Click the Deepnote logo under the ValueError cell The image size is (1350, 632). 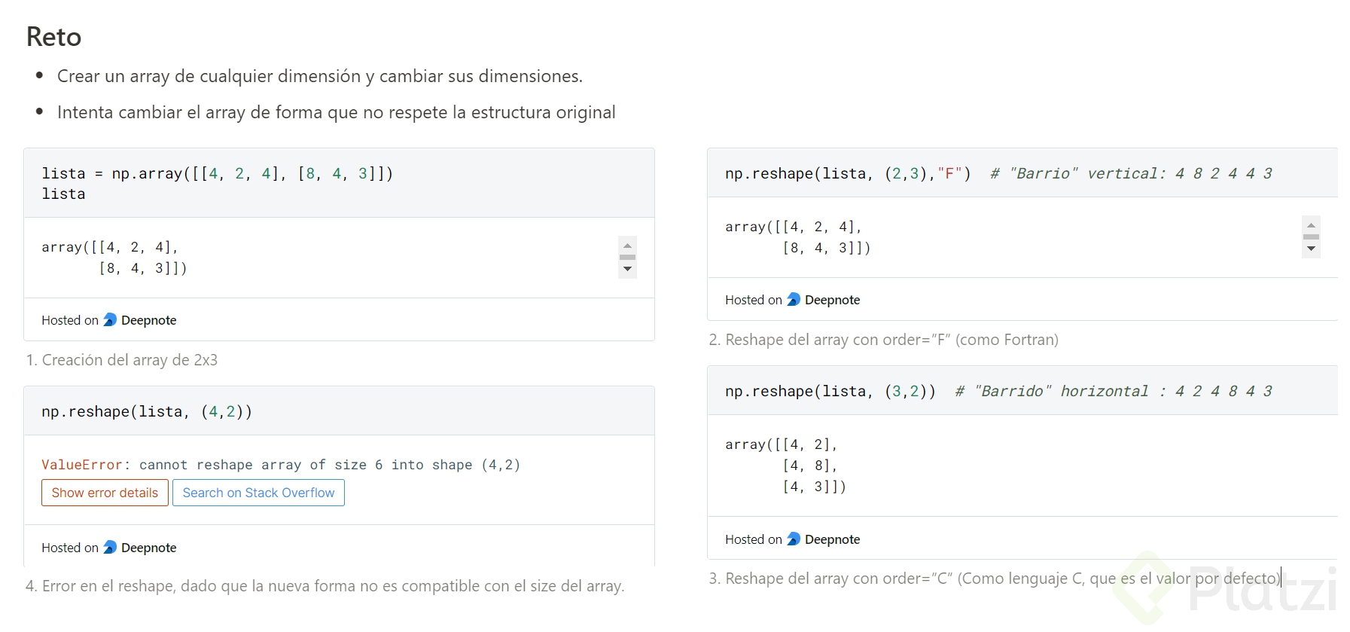[x=110, y=548]
